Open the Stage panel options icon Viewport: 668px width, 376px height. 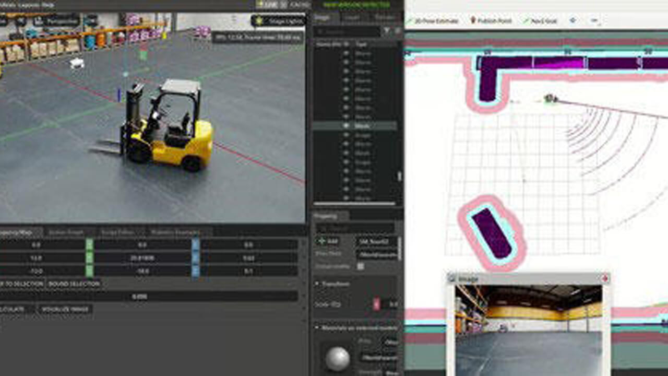click(x=397, y=32)
